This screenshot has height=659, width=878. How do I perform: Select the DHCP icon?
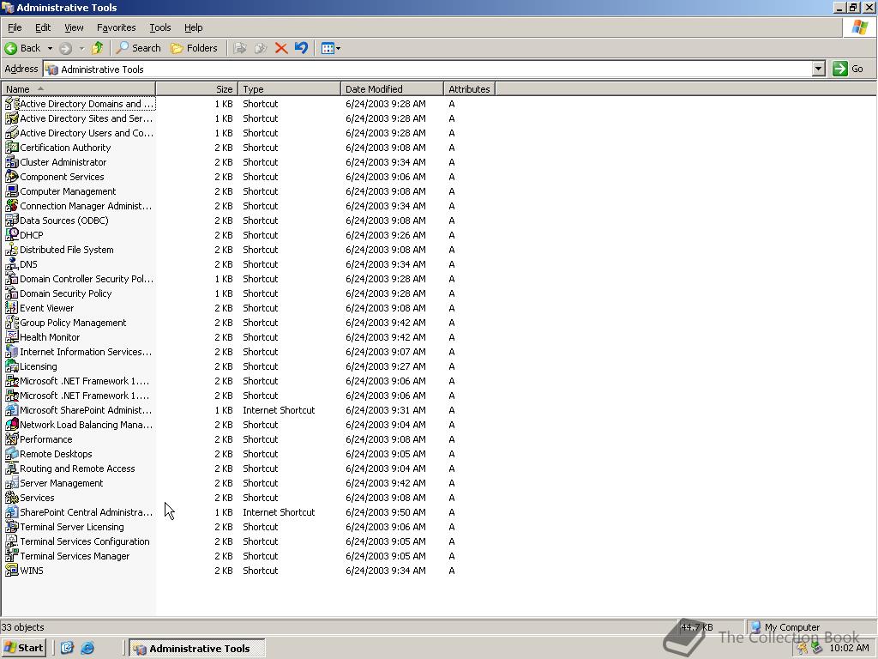[x=12, y=235]
